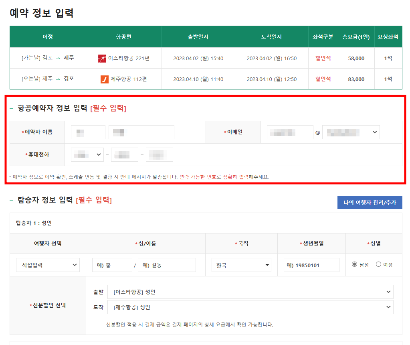Viewport: 410px width, 345px height.
Task: Open the email domain dropdown
Action: click(x=351, y=132)
